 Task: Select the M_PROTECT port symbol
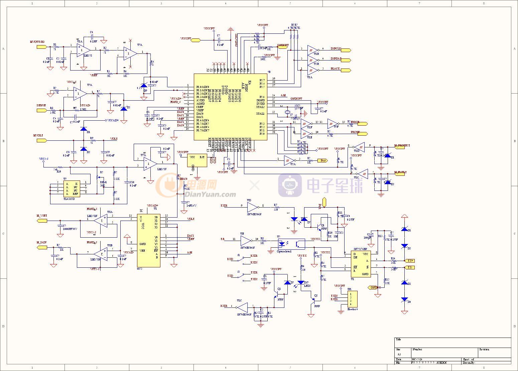[x=399, y=147]
